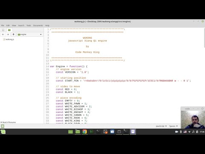The width and height of the screenshot is (205, 154).
Task: Switch to the dark window app in taskbar
Action: point(119,132)
